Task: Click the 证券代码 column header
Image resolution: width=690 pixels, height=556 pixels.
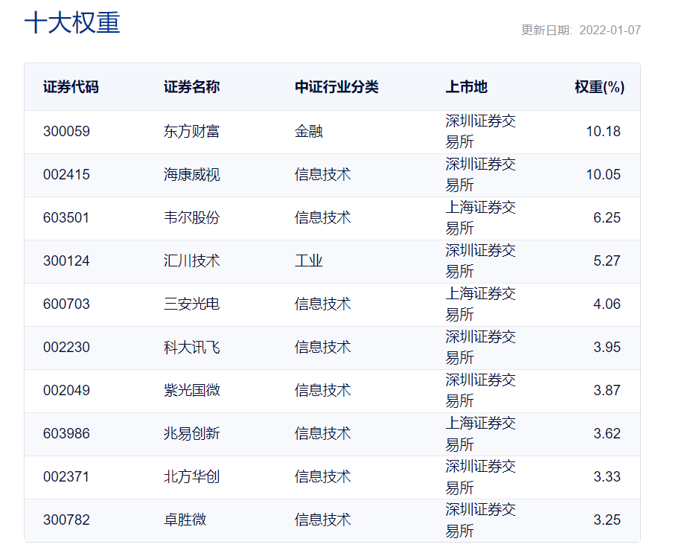Action: (71, 87)
